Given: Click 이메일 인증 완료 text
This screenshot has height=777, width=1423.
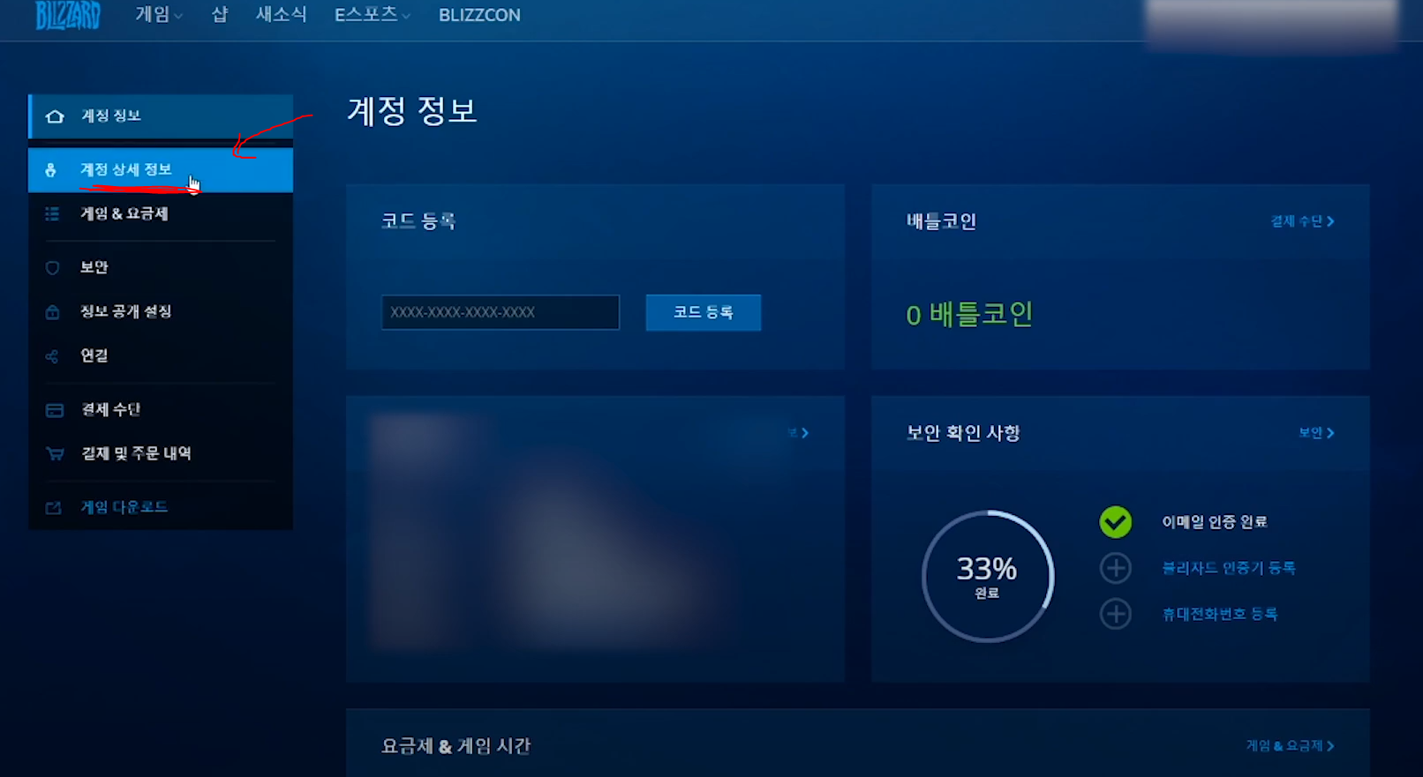Looking at the screenshot, I should (1215, 522).
